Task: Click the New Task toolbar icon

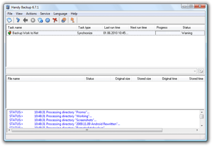Action: click(9, 20)
